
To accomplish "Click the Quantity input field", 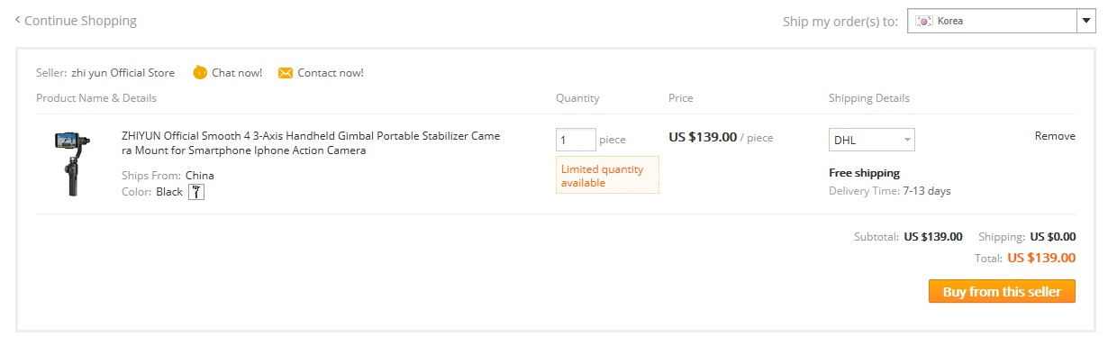I will pyautogui.click(x=576, y=140).
